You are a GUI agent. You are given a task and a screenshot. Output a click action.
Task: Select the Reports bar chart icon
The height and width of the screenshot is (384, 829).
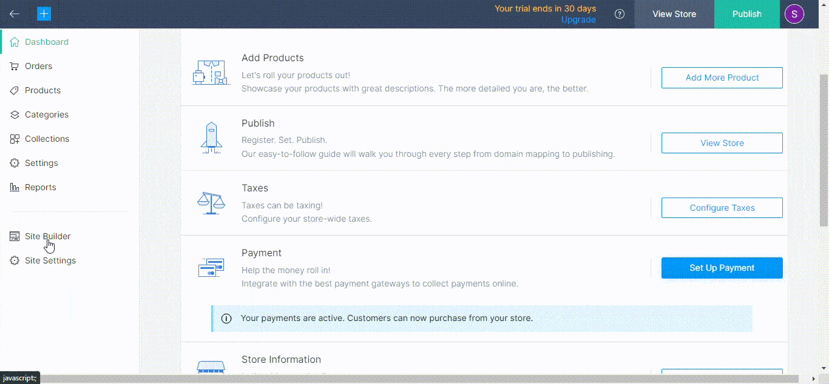click(x=15, y=187)
